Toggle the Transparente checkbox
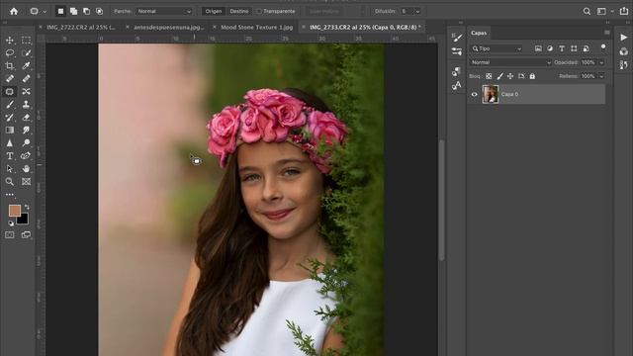 coord(259,11)
